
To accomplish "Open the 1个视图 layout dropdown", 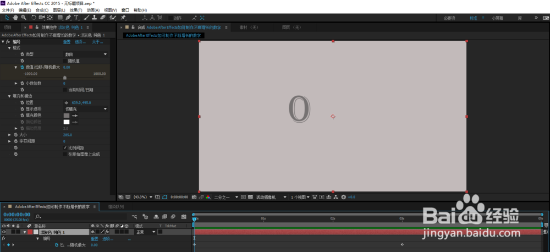I will (300, 197).
